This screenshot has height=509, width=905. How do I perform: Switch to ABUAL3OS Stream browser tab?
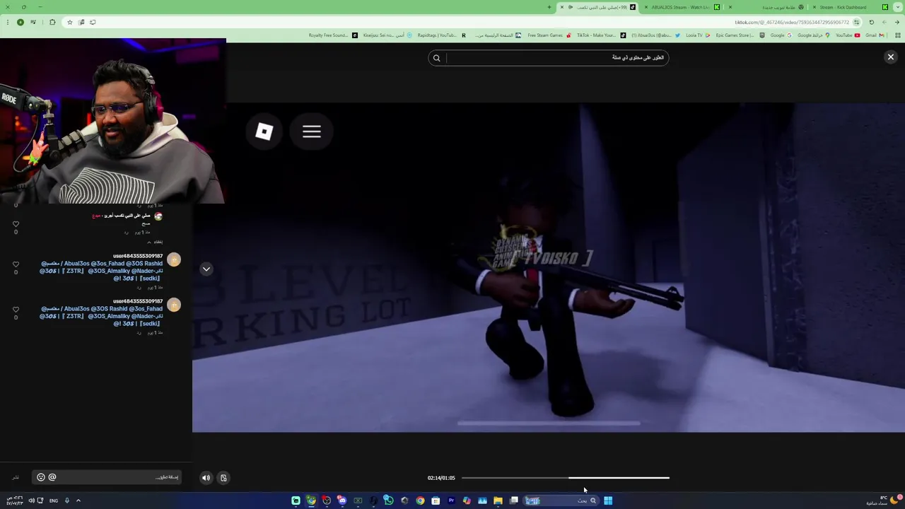[682, 7]
